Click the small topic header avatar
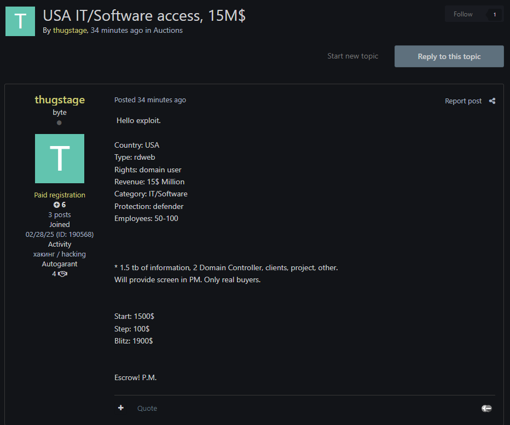This screenshot has width=510, height=425. click(x=20, y=21)
